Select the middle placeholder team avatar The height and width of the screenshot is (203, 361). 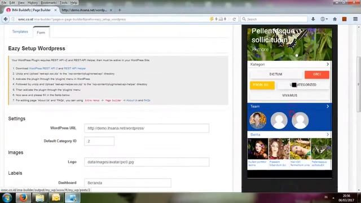click(279, 120)
